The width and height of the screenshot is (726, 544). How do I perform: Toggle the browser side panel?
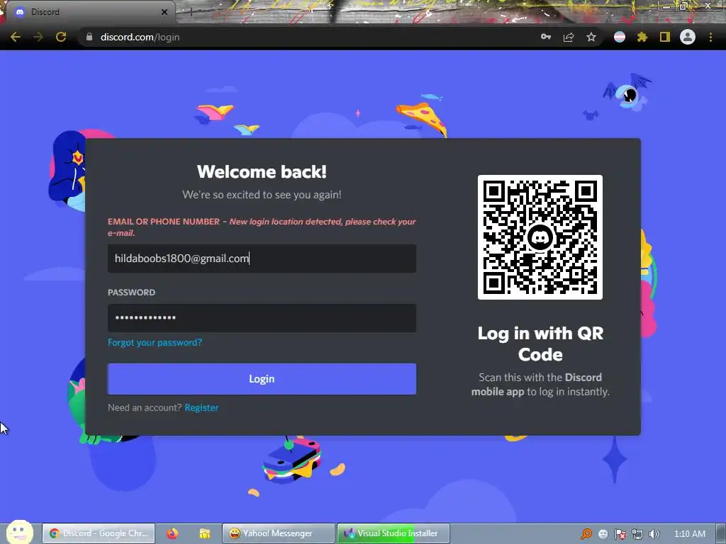tap(665, 37)
